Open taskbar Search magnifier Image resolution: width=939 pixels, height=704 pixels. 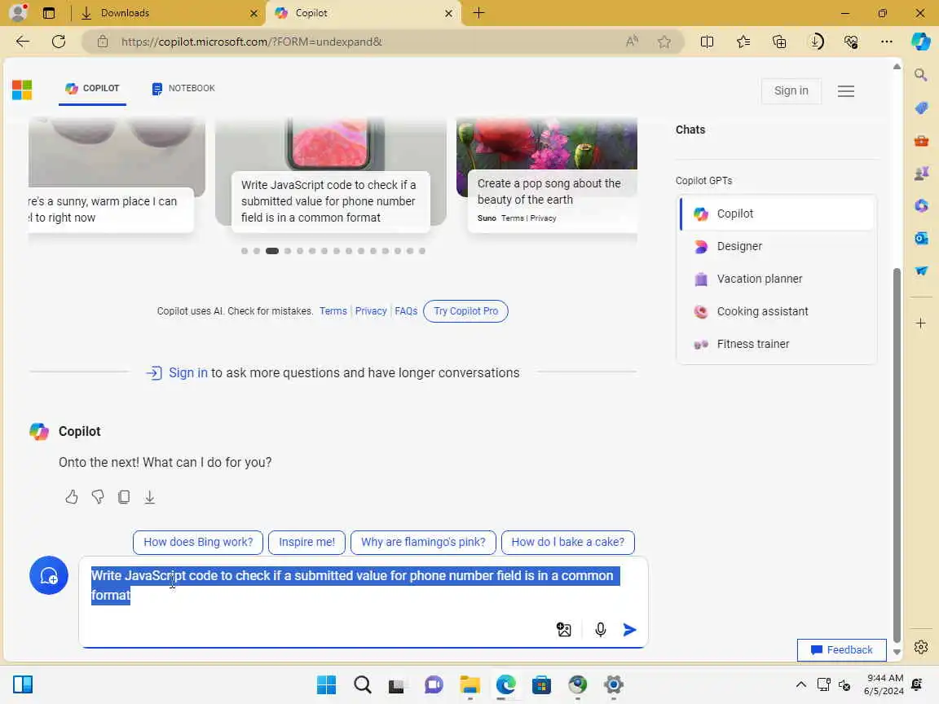coord(362,684)
